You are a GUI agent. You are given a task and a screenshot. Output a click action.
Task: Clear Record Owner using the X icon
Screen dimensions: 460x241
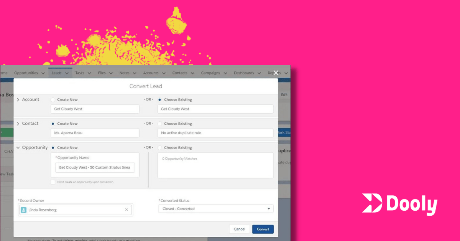pos(127,210)
